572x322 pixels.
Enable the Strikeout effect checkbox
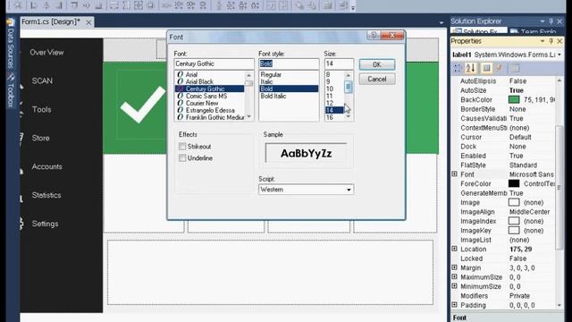click(182, 147)
